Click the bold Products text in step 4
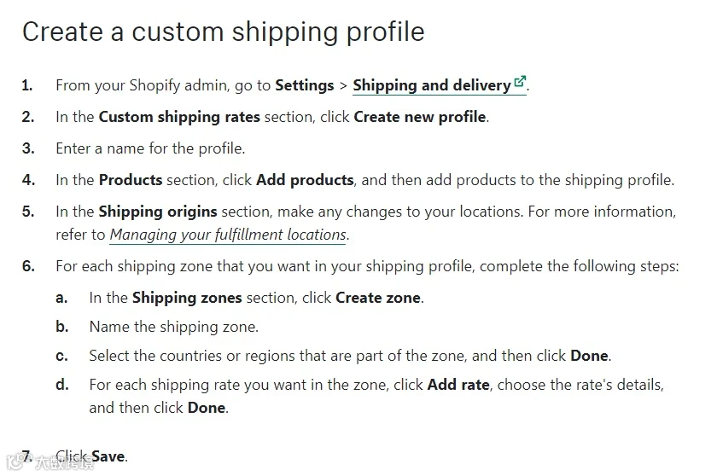Screen dimensions: 717x476 point(131,180)
